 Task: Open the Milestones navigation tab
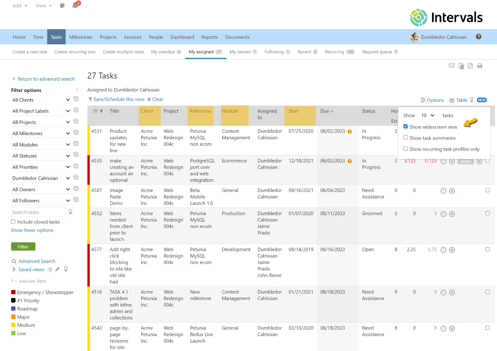[81, 37]
